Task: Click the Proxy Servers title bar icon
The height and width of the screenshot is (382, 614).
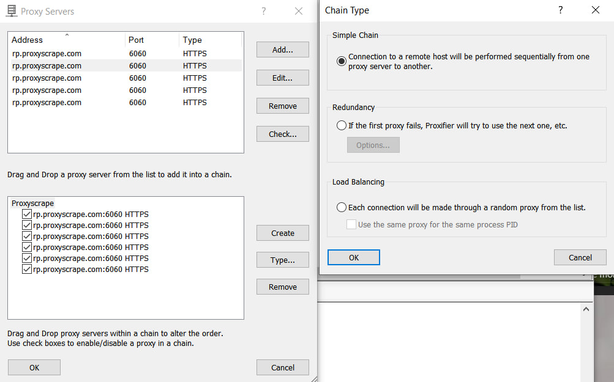Action: pos(10,11)
